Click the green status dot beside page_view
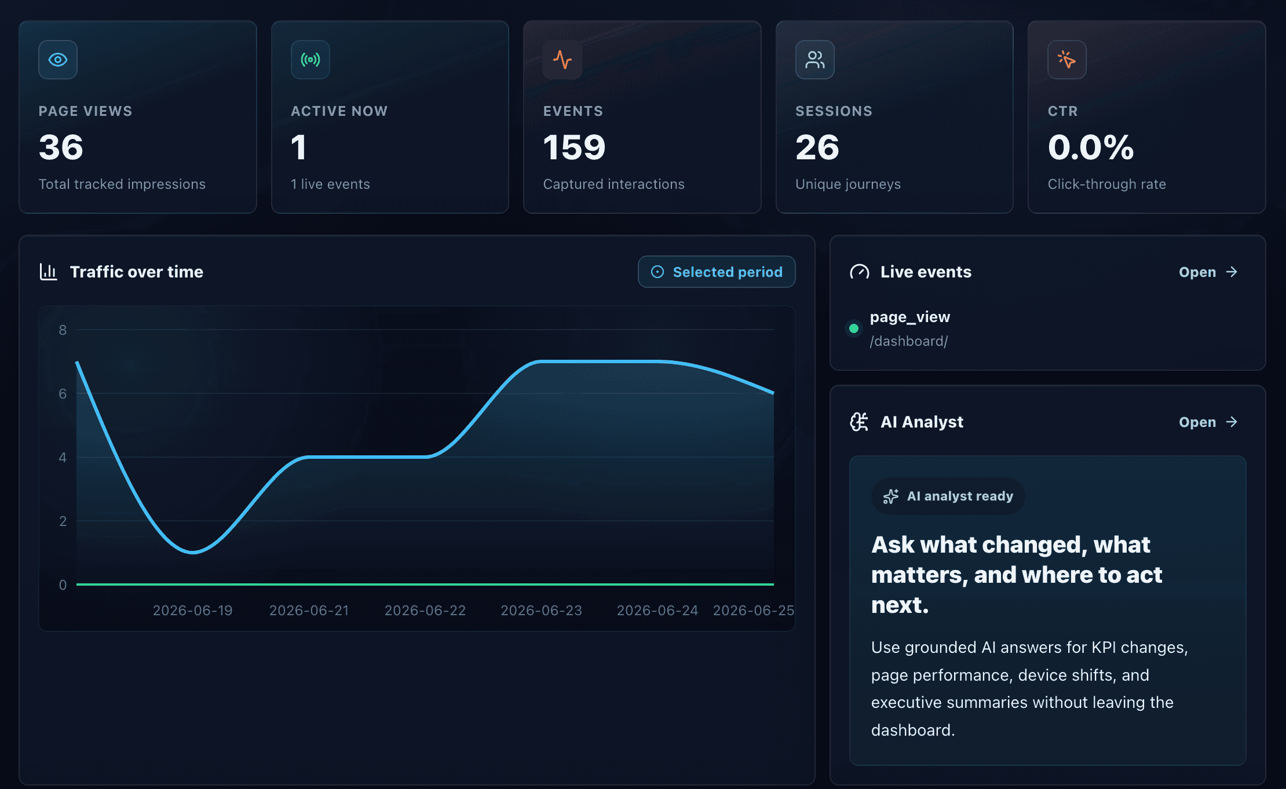 point(854,328)
